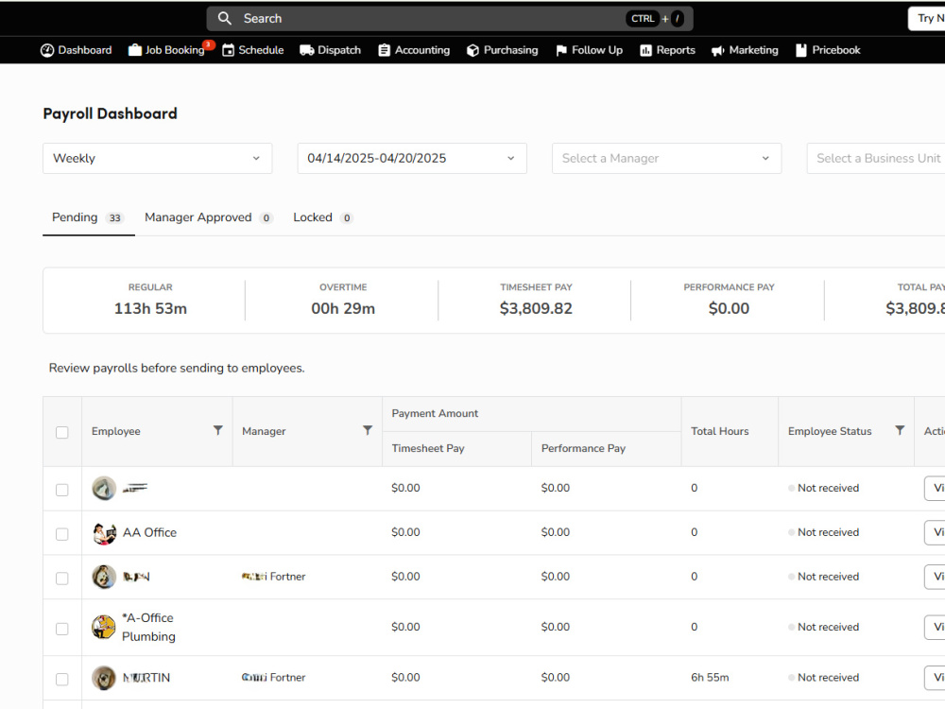
Task: Click the Marketing megaphone icon
Action: click(x=718, y=51)
